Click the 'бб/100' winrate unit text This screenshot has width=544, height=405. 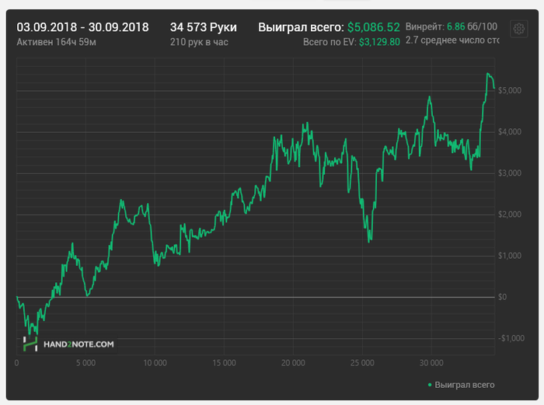point(483,26)
